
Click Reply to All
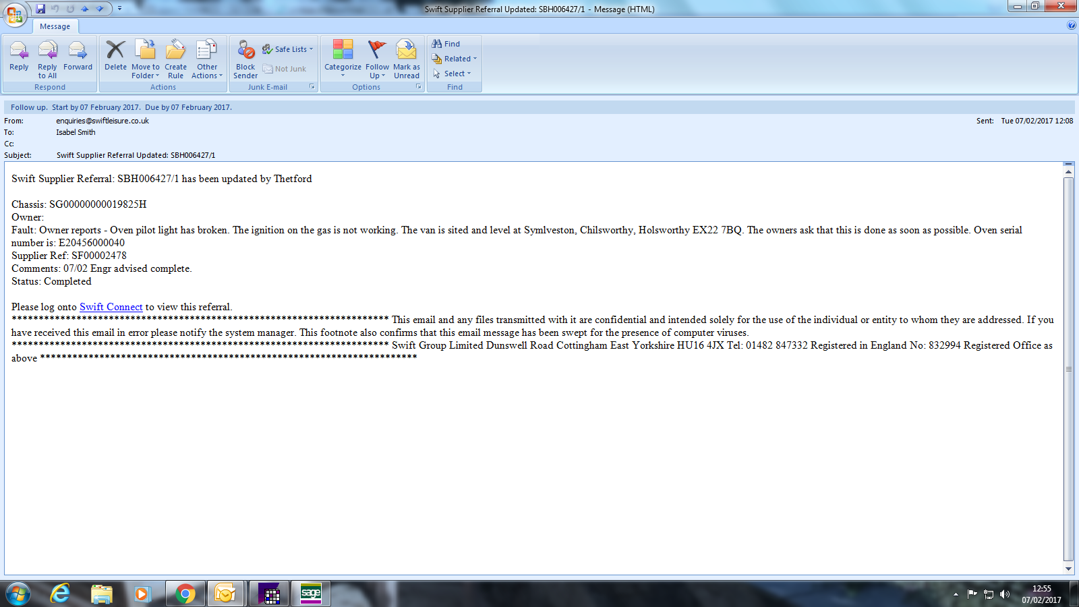point(47,59)
